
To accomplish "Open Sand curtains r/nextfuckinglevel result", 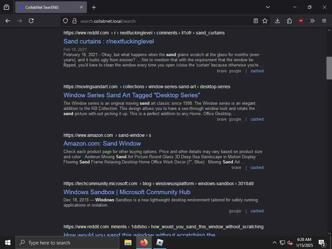I will coord(109,41).
